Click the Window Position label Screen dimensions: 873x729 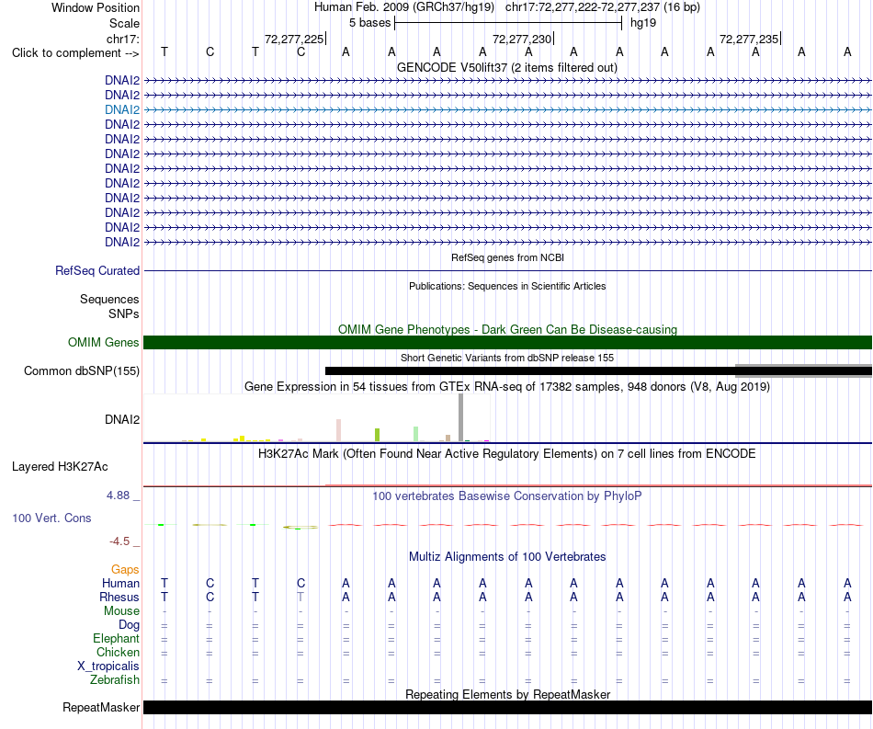[96, 7]
